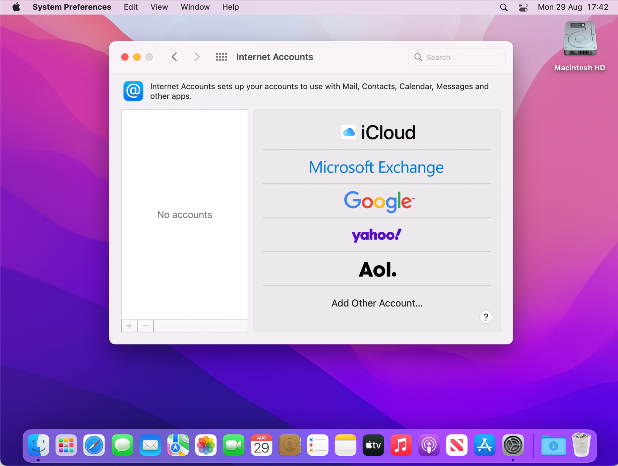Click the plus button to add account
Screen dimensions: 618x466
[x=129, y=326]
